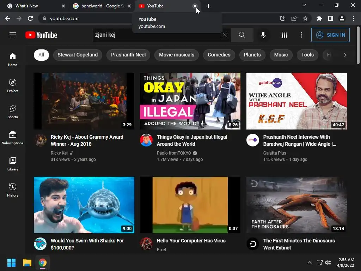The height and width of the screenshot is (271, 361).
Task: Open the Windows Start menu
Action: point(11,263)
